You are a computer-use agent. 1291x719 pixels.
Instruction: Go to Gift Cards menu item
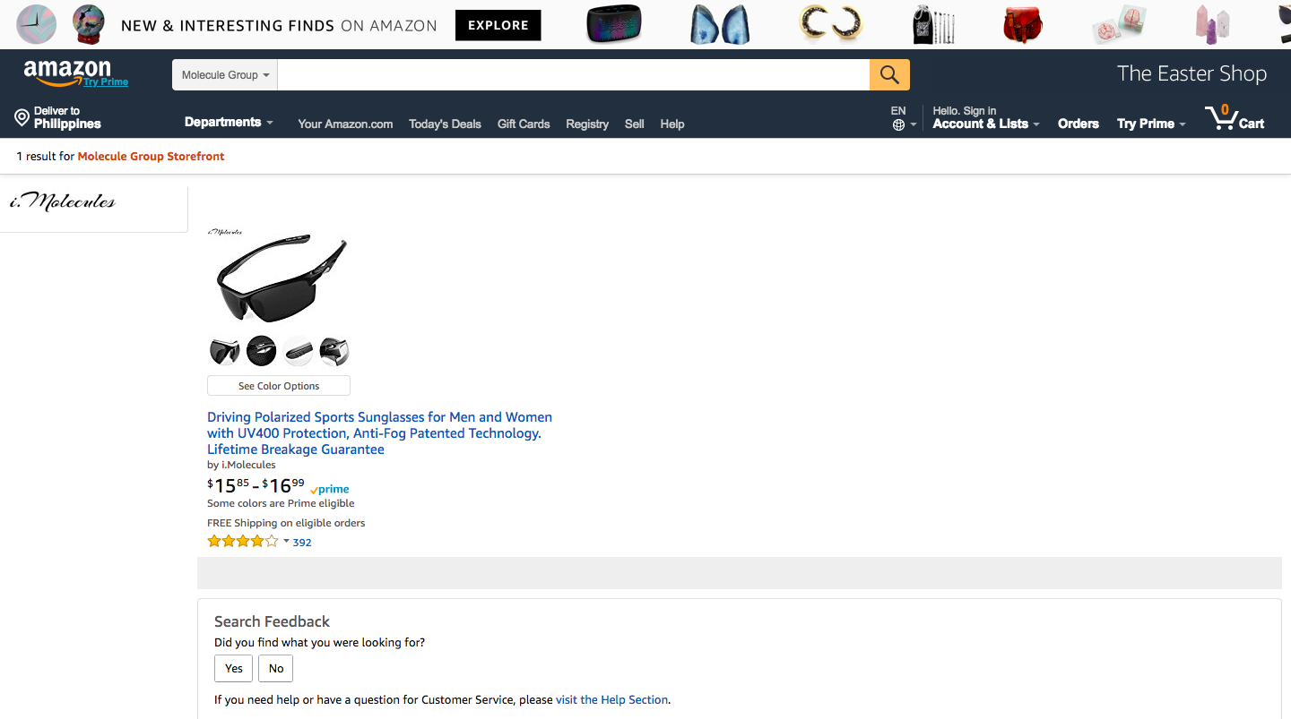click(524, 124)
